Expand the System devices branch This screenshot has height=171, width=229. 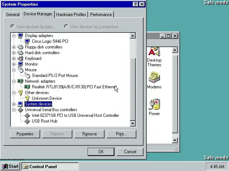(x=14, y=104)
